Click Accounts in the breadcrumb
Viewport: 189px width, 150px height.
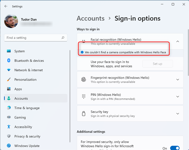90,18
